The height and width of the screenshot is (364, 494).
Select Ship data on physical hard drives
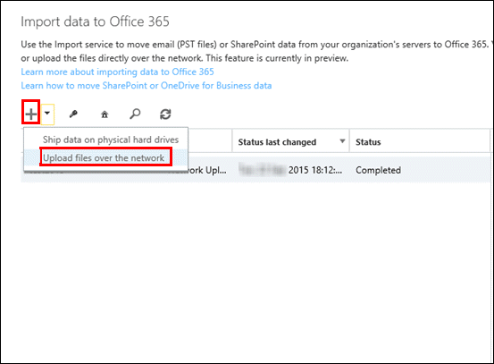click(111, 140)
